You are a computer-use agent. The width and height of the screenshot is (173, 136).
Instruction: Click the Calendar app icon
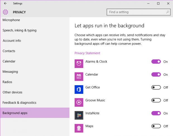pyautogui.click(x=79, y=77)
